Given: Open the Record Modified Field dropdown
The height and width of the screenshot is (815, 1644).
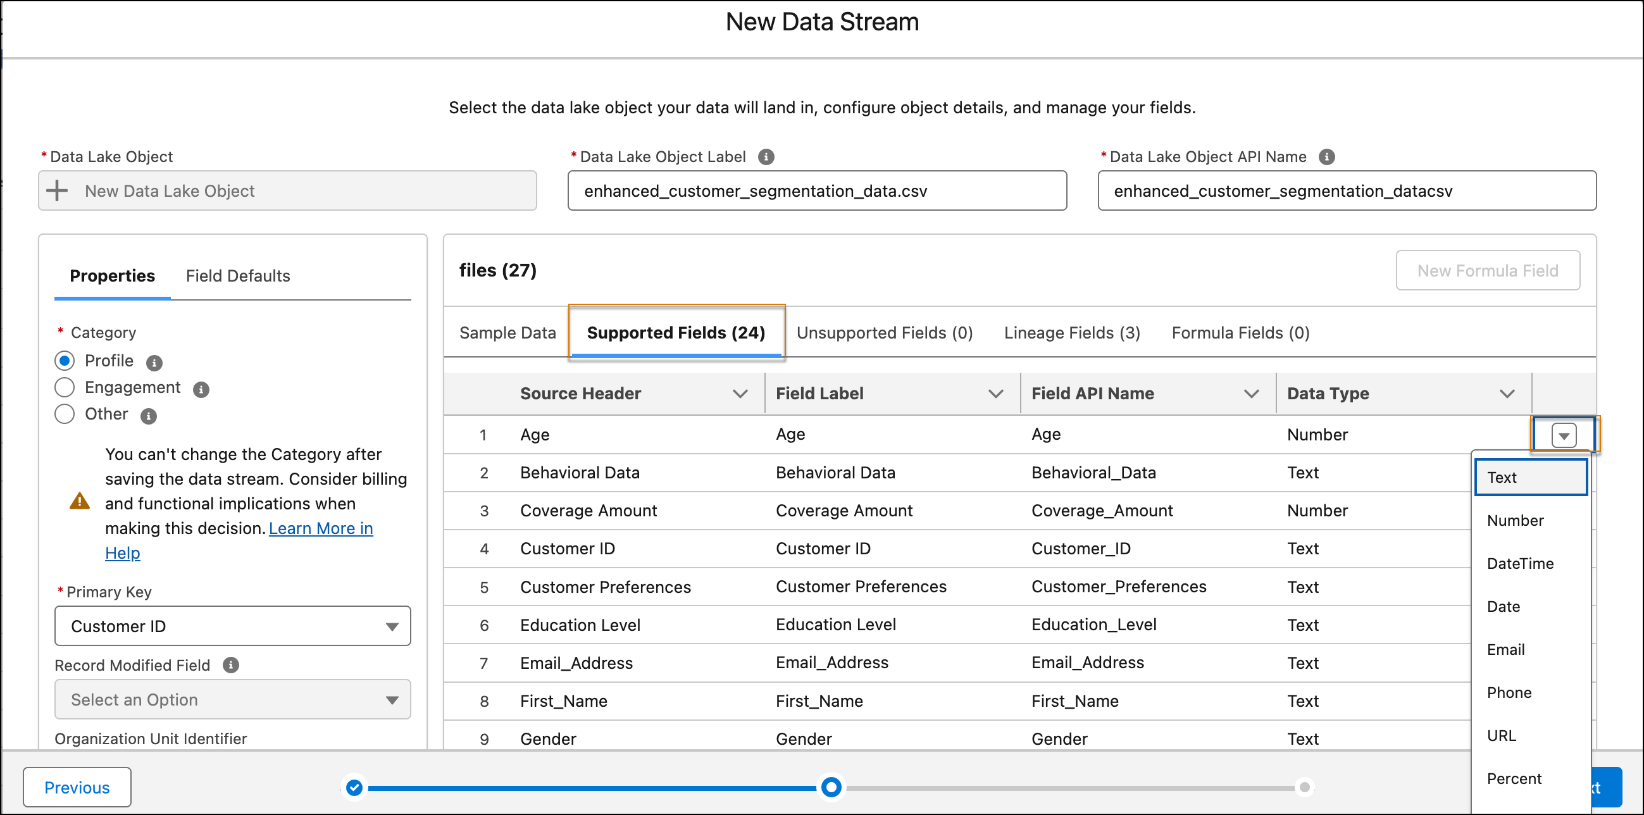Looking at the screenshot, I should pos(232,699).
